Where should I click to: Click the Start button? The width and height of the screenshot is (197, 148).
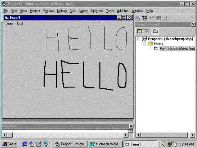pos(9,144)
